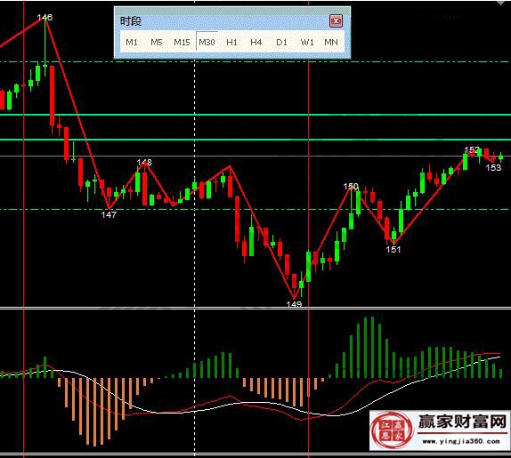Image resolution: width=511 pixels, height=458 pixels.
Task: Select wave label 148 on chart
Action: pyautogui.click(x=144, y=162)
